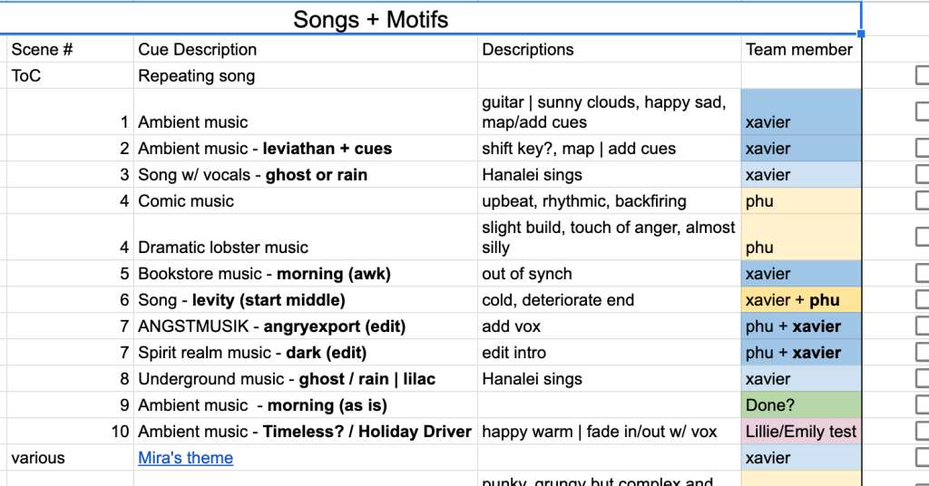Tick the checkbox in the ToC row

coord(923,76)
